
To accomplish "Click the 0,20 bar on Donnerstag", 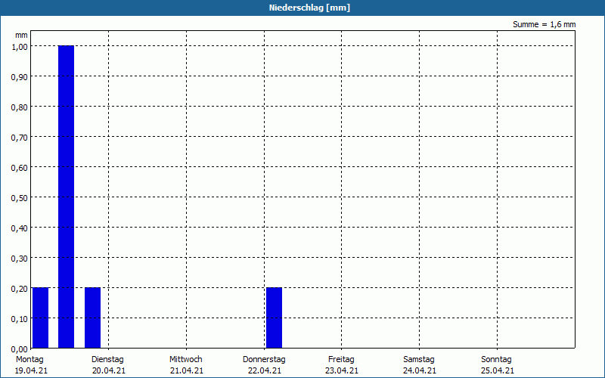I will pyautogui.click(x=274, y=318).
